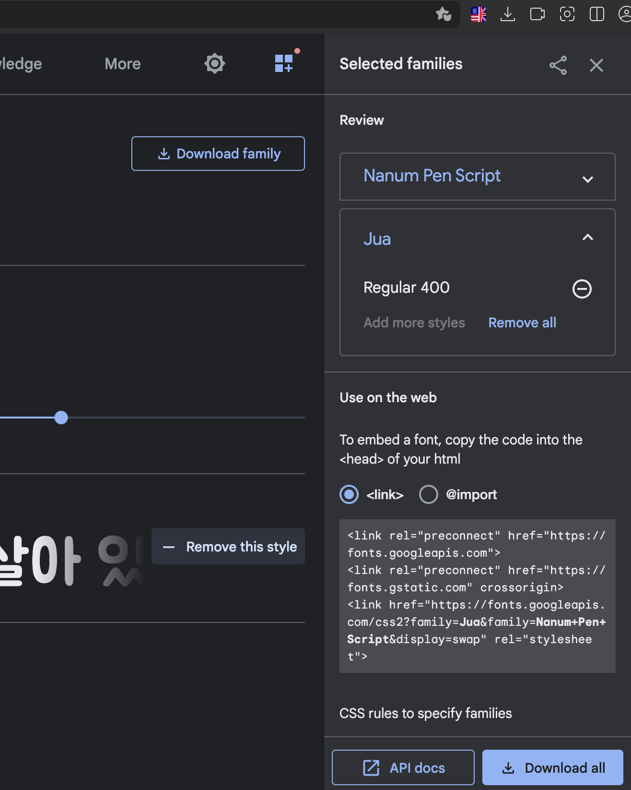The image size is (631, 790).
Task: Select the @import embed option
Action: 429,494
